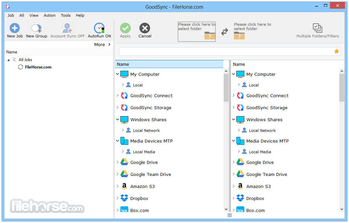The image size is (349, 223).
Task: Click the Cancel X icon
Action: pos(145,28)
